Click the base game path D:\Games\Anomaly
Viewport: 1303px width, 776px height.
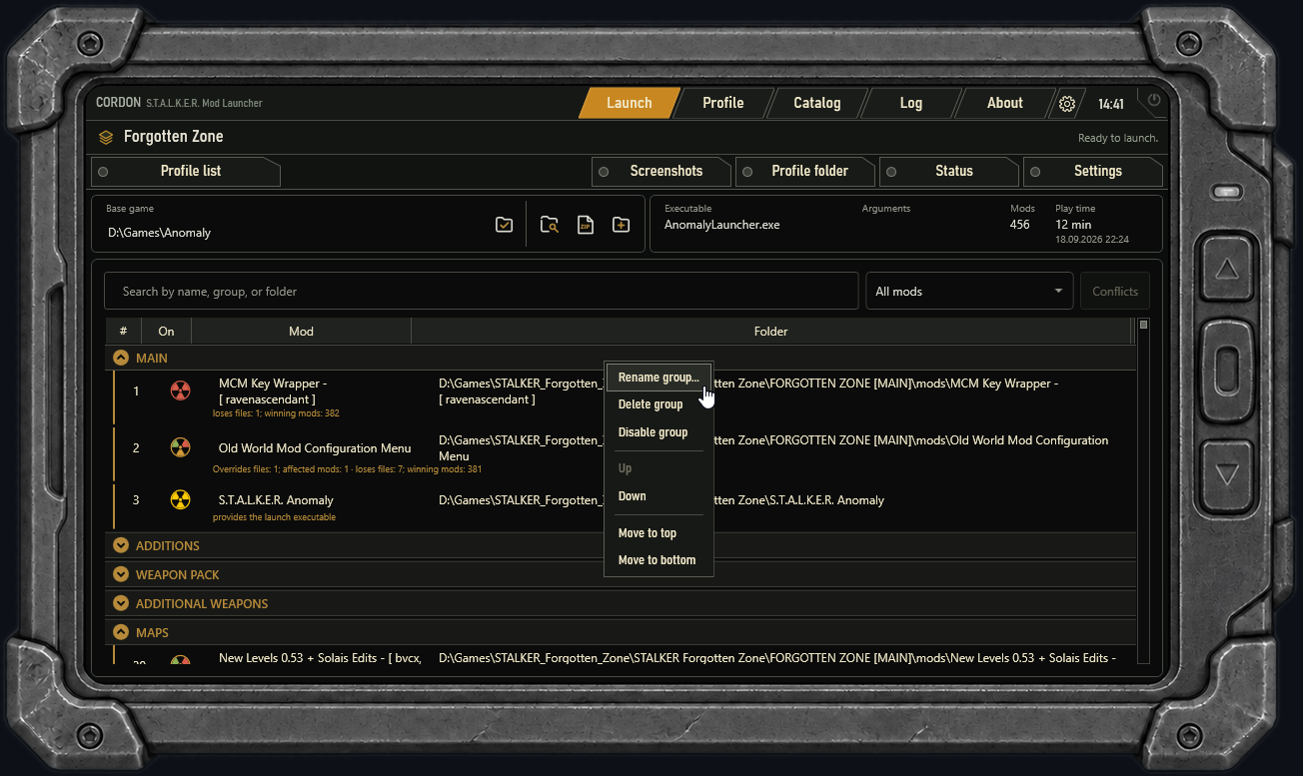(160, 233)
